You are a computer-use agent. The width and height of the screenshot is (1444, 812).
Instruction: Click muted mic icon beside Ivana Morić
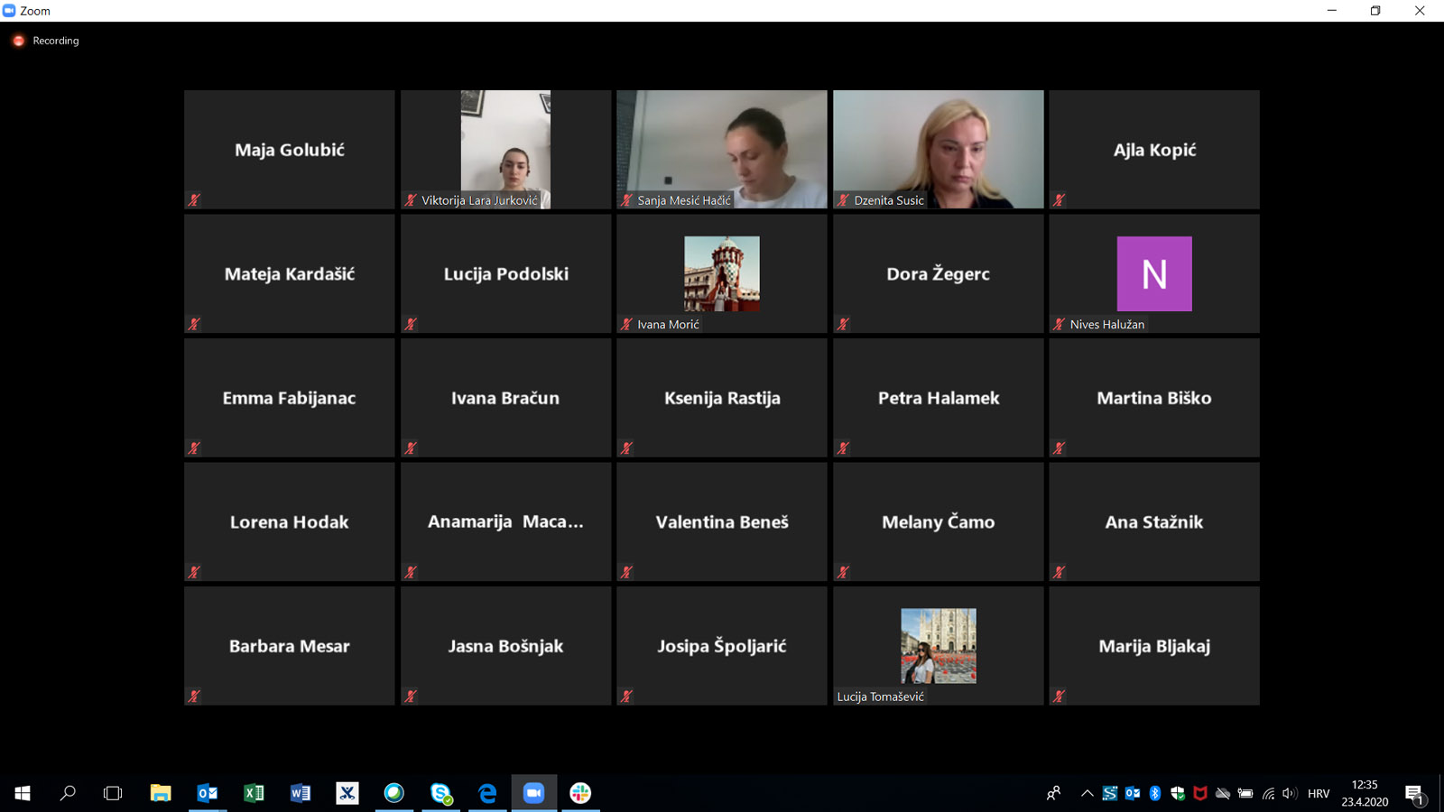point(626,324)
